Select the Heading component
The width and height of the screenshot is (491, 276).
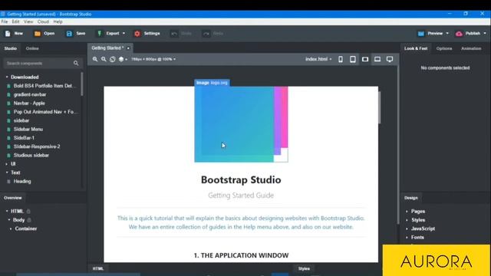22,181
